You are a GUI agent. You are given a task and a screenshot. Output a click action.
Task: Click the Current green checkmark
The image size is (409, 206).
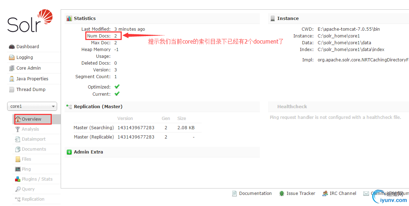point(117,94)
